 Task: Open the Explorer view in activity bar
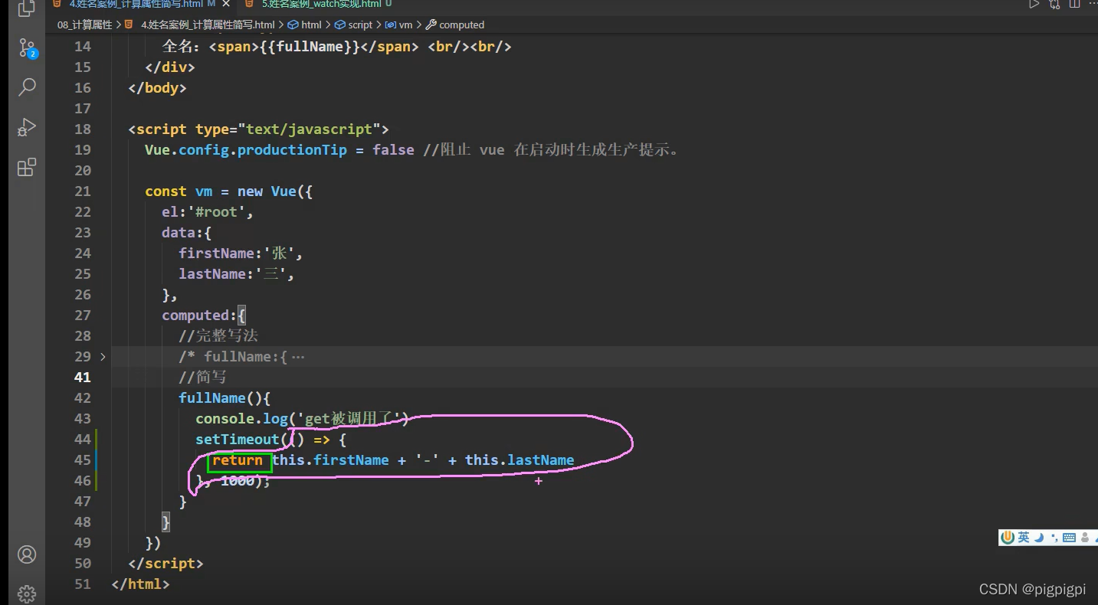point(26,8)
